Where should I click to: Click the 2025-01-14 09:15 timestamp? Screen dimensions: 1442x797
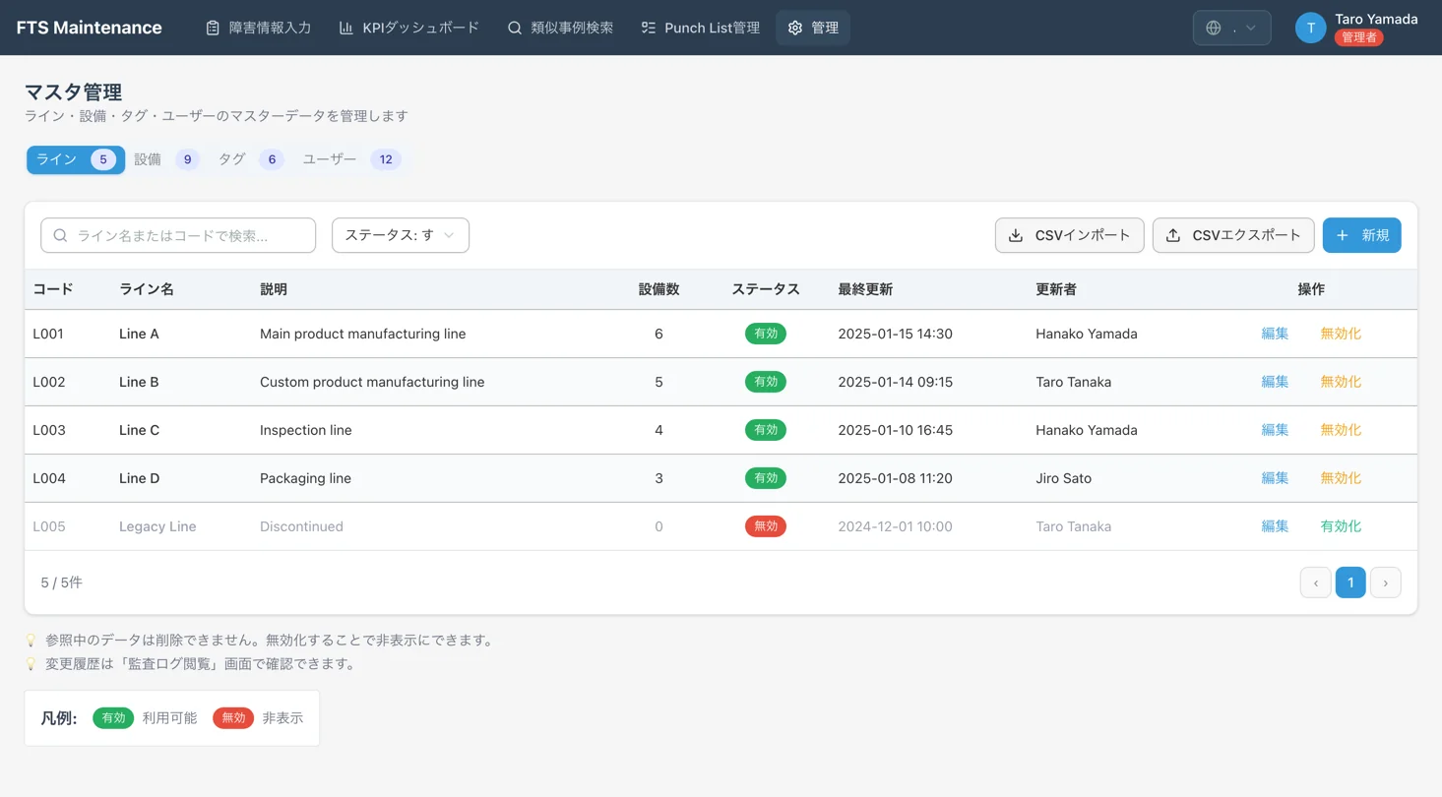point(895,382)
